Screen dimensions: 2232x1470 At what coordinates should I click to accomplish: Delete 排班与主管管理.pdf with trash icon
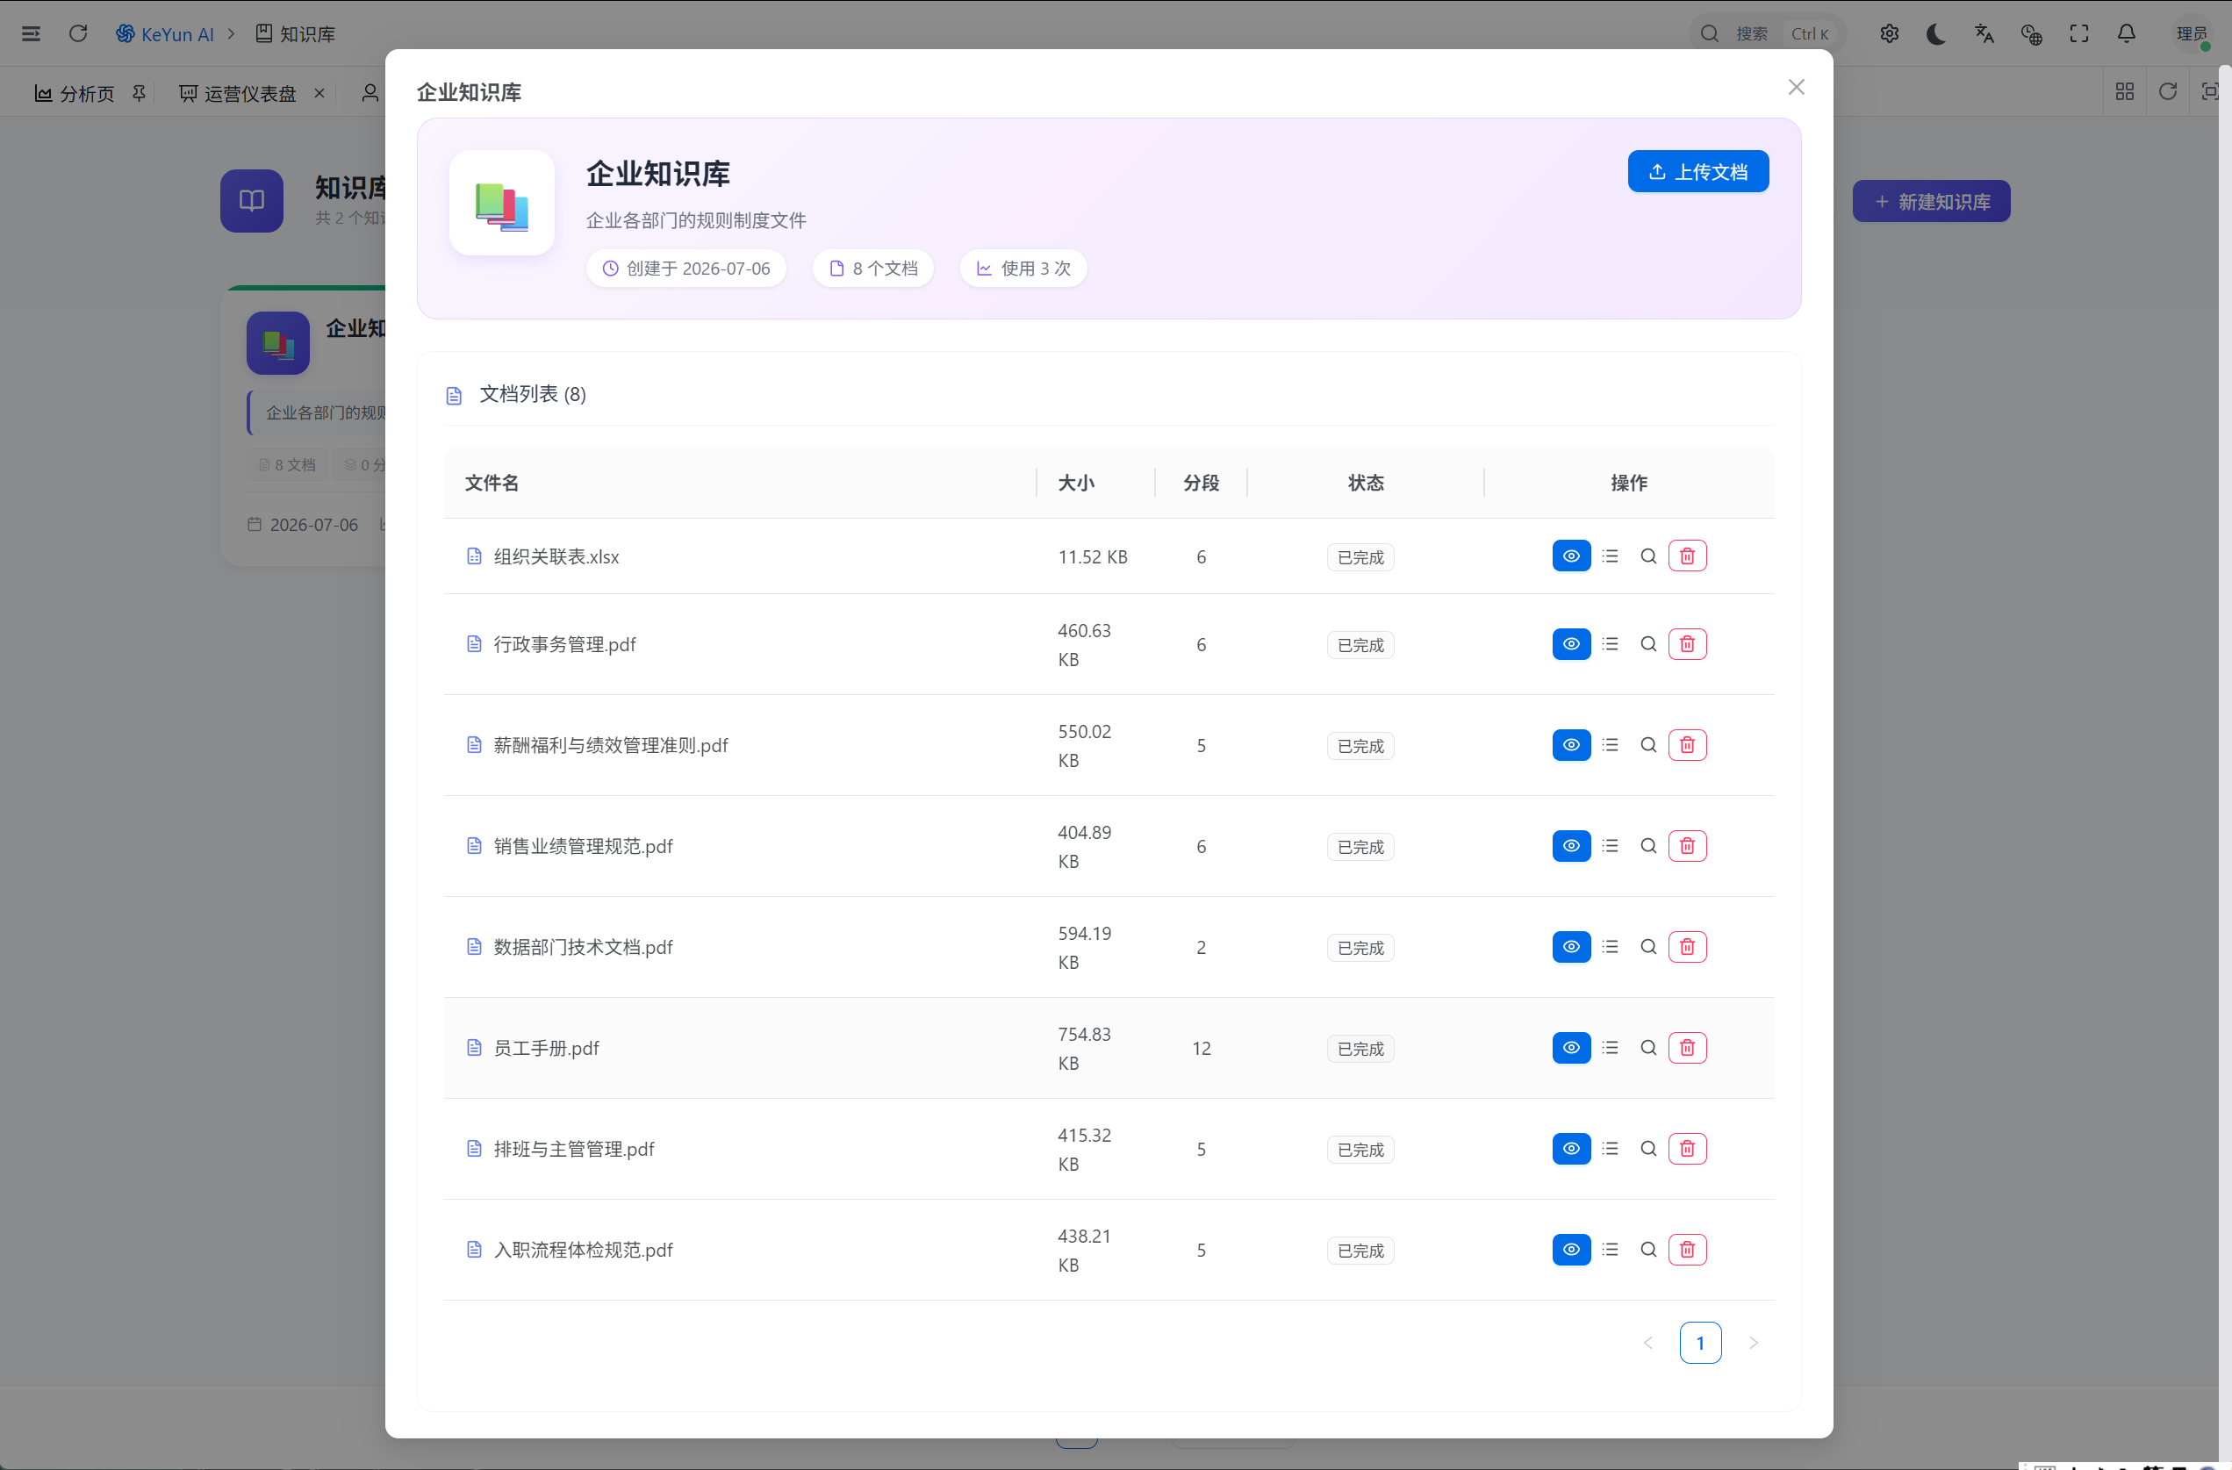(x=1687, y=1149)
